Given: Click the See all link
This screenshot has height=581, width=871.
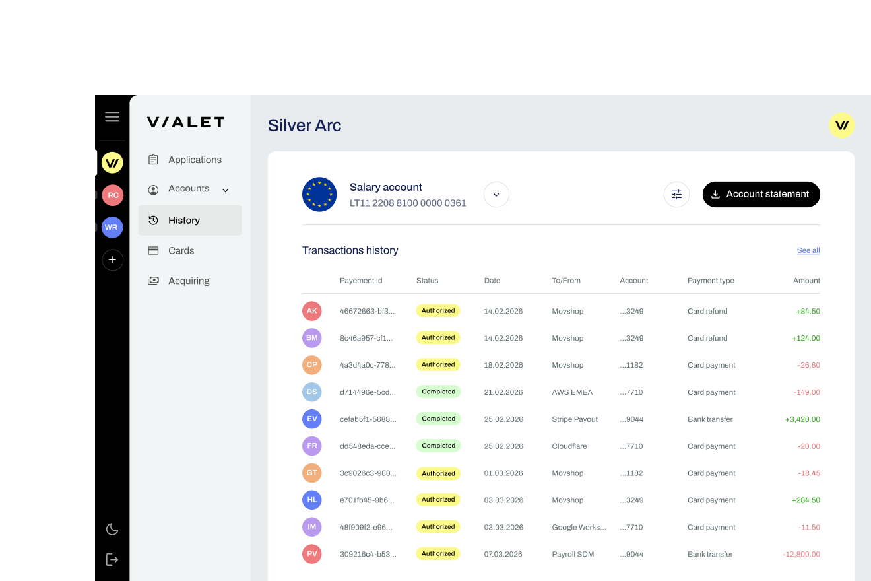Looking at the screenshot, I should [808, 250].
